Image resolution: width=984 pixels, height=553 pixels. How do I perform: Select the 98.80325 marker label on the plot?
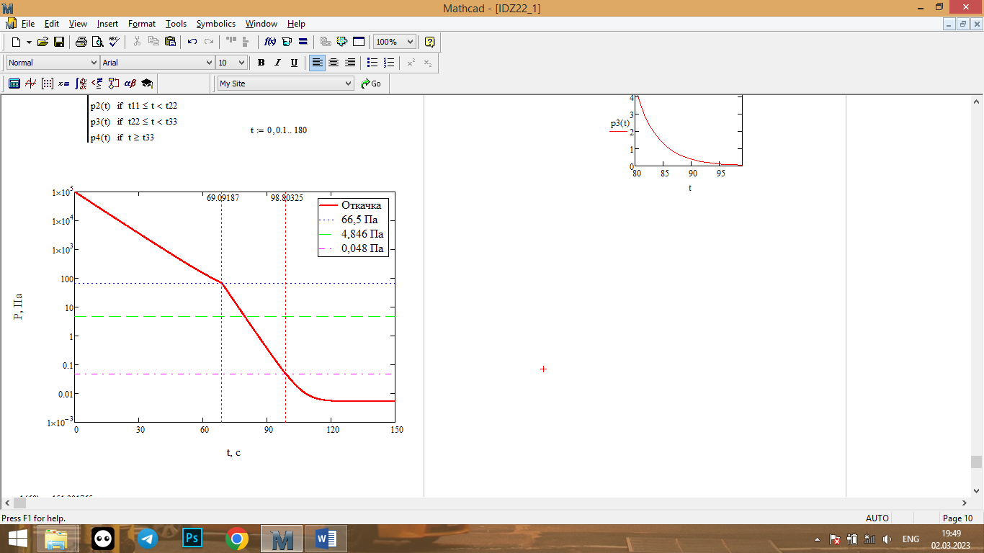coord(287,198)
